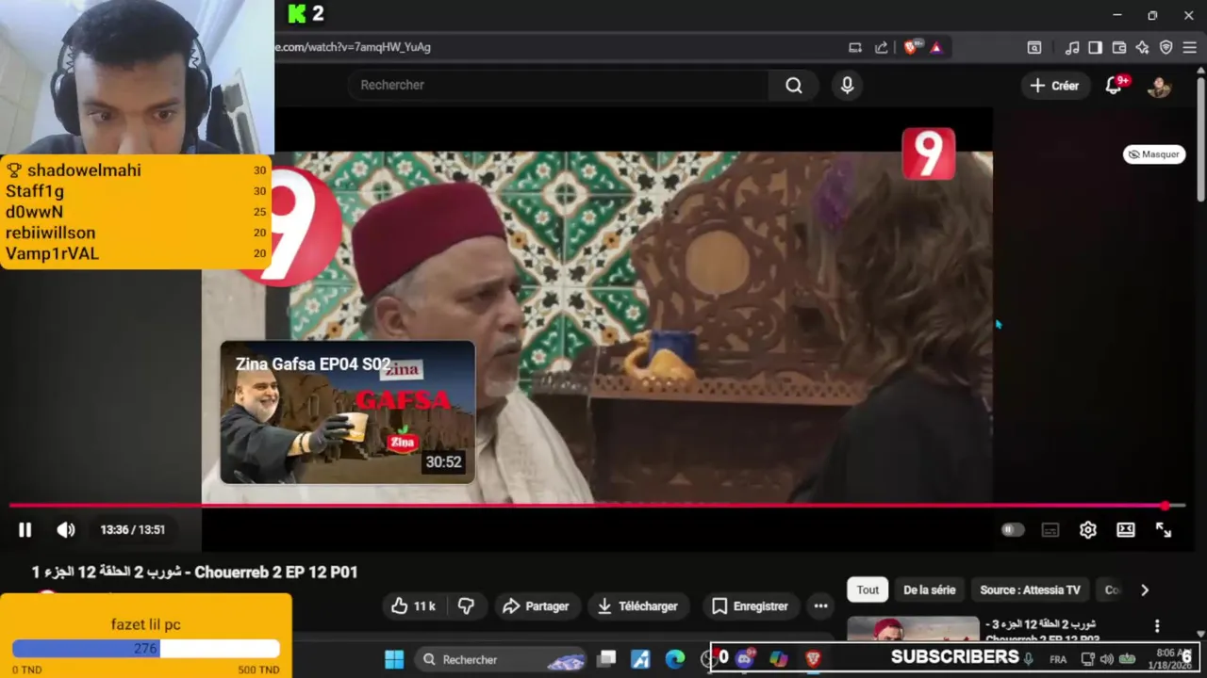Image resolution: width=1207 pixels, height=678 pixels.
Task: Switch to theater mode in the player
Action: point(1126,530)
